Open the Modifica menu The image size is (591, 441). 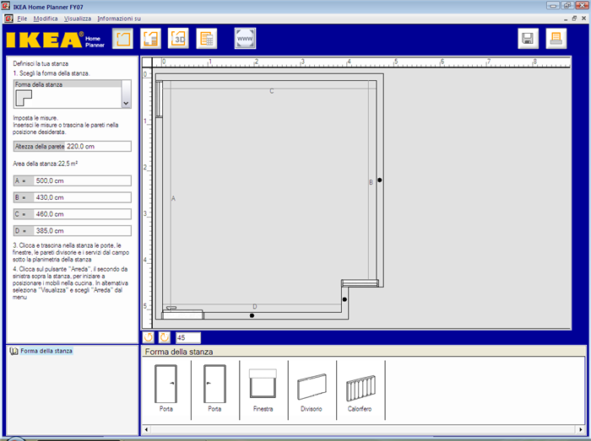click(46, 19)
